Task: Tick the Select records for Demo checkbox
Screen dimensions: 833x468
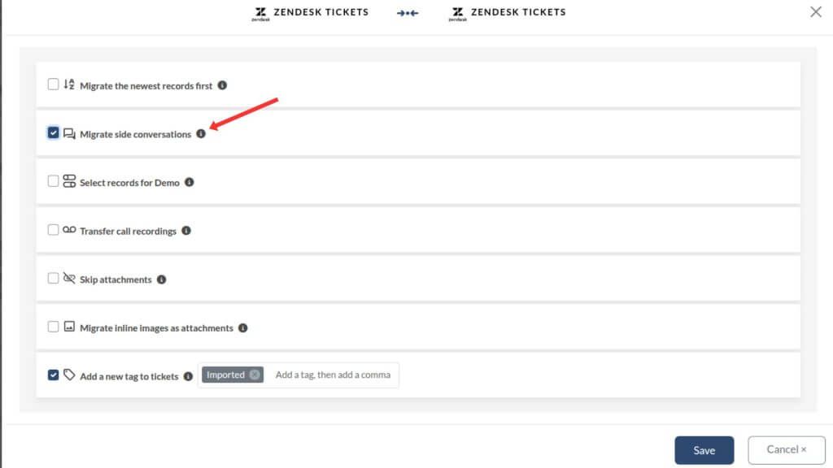Action: [x=53, y=181]
